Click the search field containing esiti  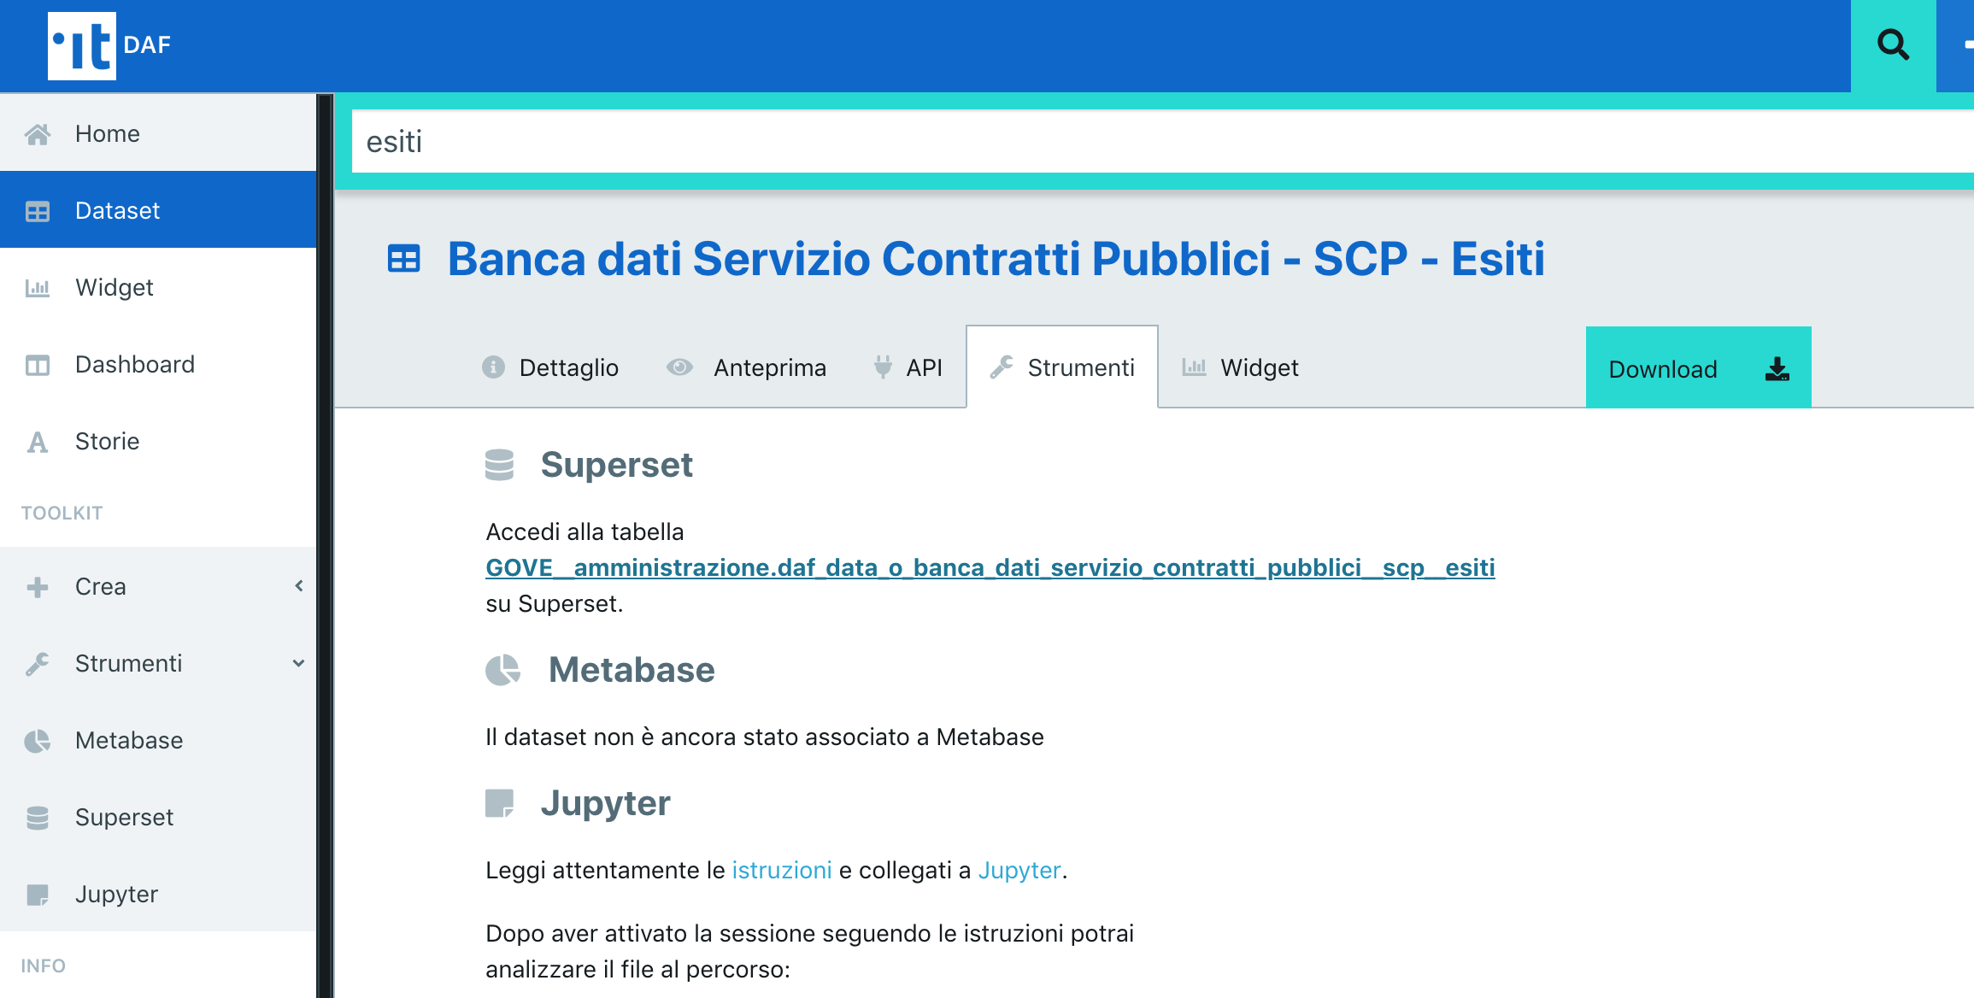(x=1162, y=141)
